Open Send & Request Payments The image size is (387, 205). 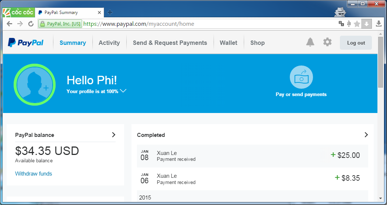(x=170, y=43)
